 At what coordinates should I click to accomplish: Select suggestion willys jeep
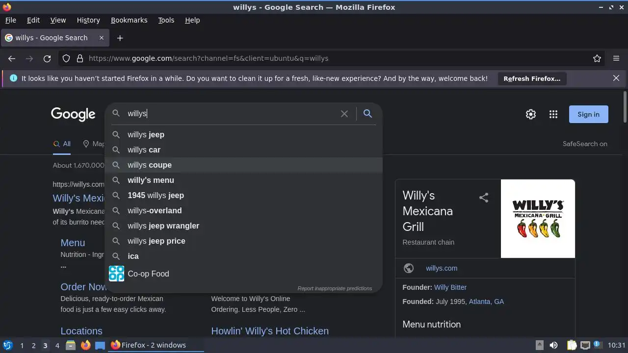(243, 134)
